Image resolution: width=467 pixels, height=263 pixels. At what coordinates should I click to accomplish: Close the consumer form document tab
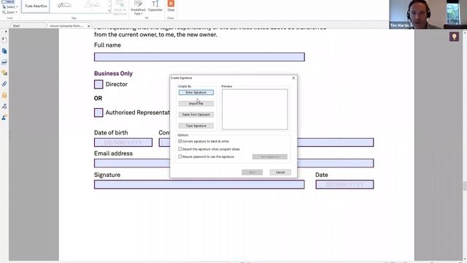[88, 26]
